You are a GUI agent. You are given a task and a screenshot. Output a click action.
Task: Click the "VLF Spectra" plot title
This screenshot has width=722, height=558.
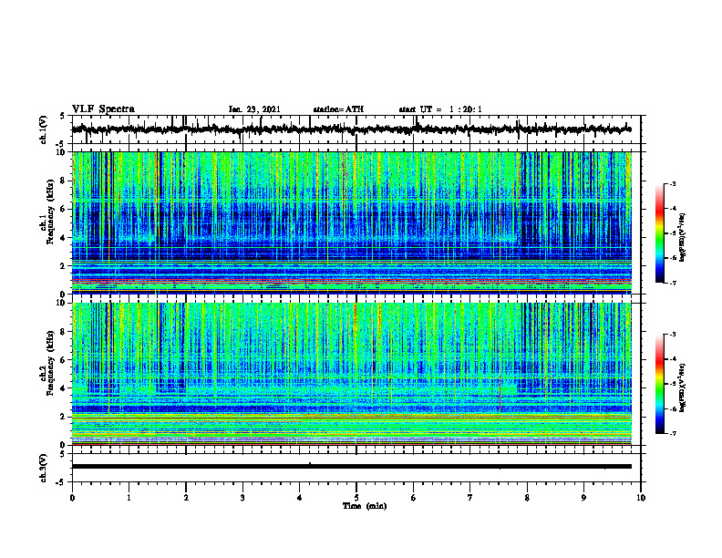point(103,109)
